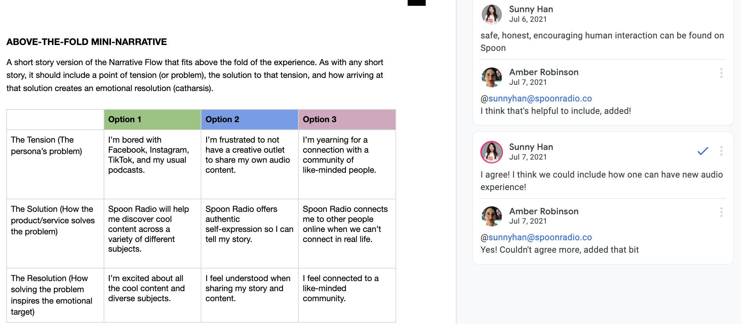Click cell 'I feel understood when sharing my story'
741x324 pixels.
click(250, 295)
